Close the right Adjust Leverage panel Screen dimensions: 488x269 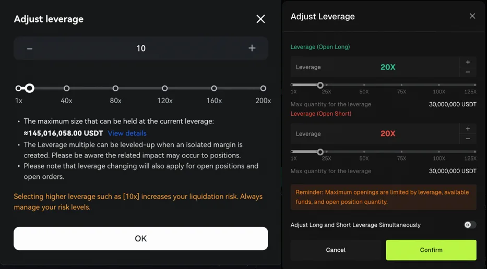pyautogui.click(x=472, y=16)
